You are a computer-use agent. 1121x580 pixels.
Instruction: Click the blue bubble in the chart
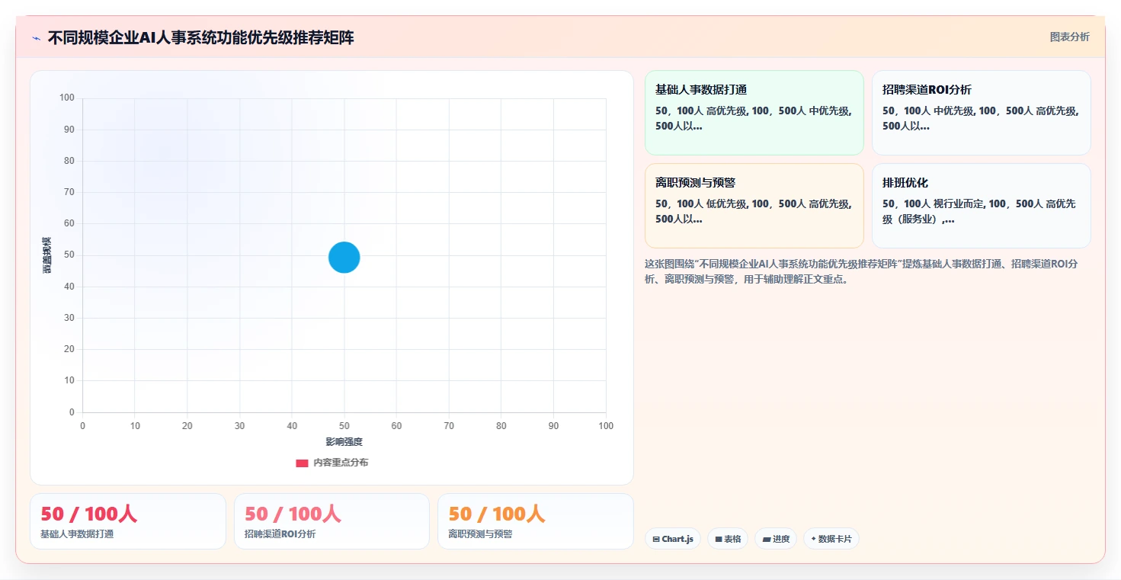click(344, 258)
